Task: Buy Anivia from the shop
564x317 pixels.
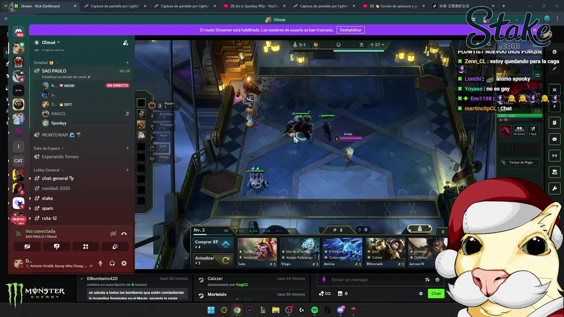Action: 342,252
